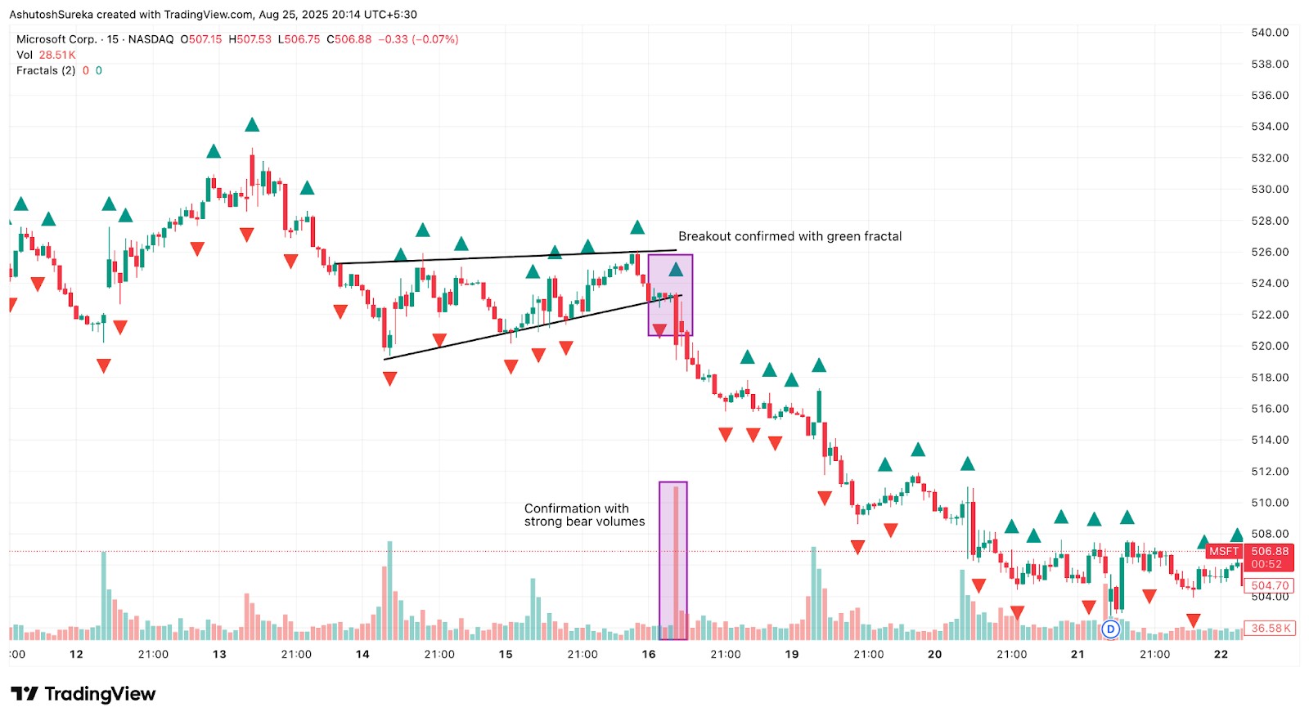Click the 540.00 price axis label
The width and height of the screenshot is (1309, 721).
1270,33
